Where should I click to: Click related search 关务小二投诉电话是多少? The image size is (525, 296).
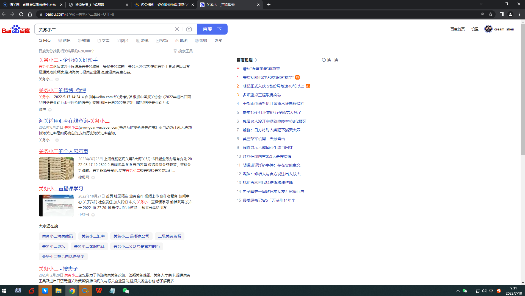coord(63,256)
